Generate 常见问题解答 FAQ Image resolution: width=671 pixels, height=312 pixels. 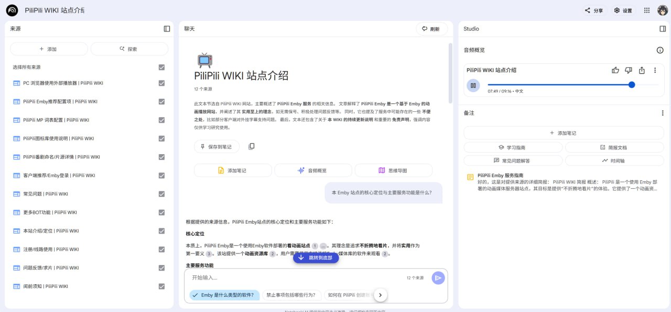[513, 160]
